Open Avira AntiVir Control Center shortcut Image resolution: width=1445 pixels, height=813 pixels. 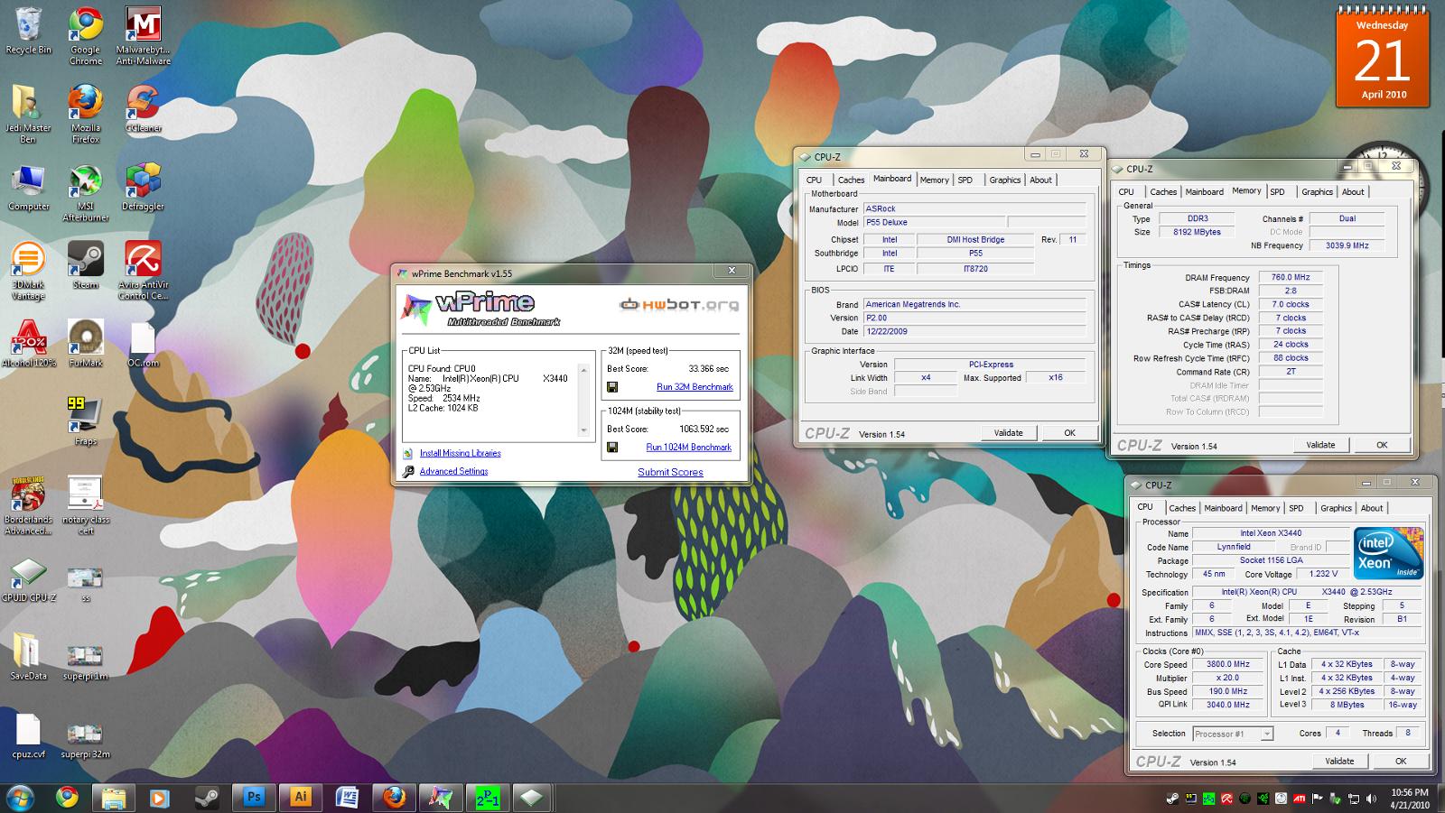(143, 272)
